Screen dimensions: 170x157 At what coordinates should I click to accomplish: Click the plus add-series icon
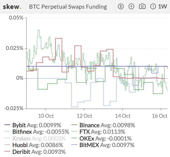click(x=131, y=7)
